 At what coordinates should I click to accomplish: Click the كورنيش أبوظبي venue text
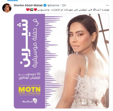coord(30,78)
